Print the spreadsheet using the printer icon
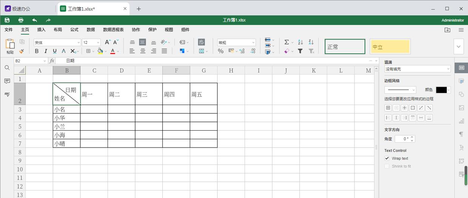Viewport: 468px width, 198px height. click(x=21, y=20)
